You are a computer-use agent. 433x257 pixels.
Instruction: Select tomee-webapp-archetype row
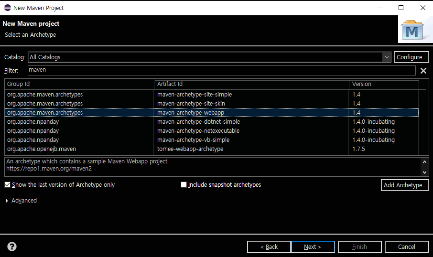pyautogui.click(x=212, y=149)
